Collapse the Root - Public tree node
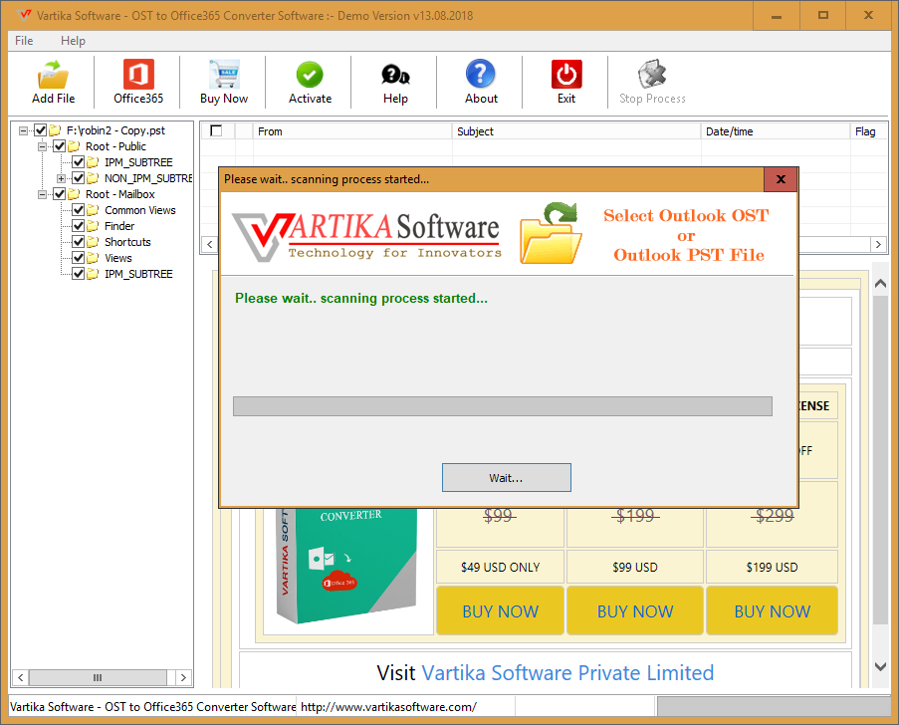 click(42, 146)
